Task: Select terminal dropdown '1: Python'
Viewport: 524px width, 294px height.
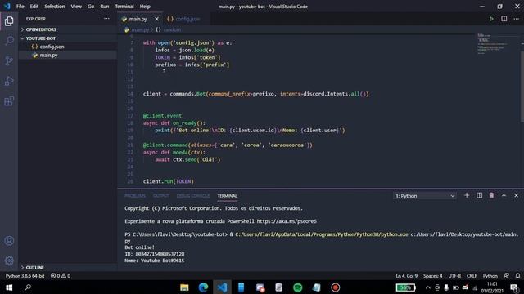Action: click(x=425, y=196)
